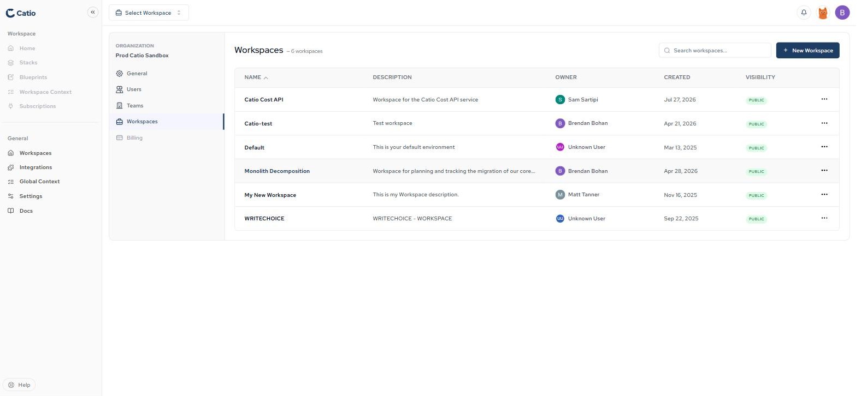
Task: Click the Public badge for WRITECHOICE
Action: coord(757,219)
